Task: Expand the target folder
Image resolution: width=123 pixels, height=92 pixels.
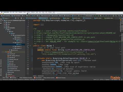Action: pyautogui.click(x=6, y=52)
